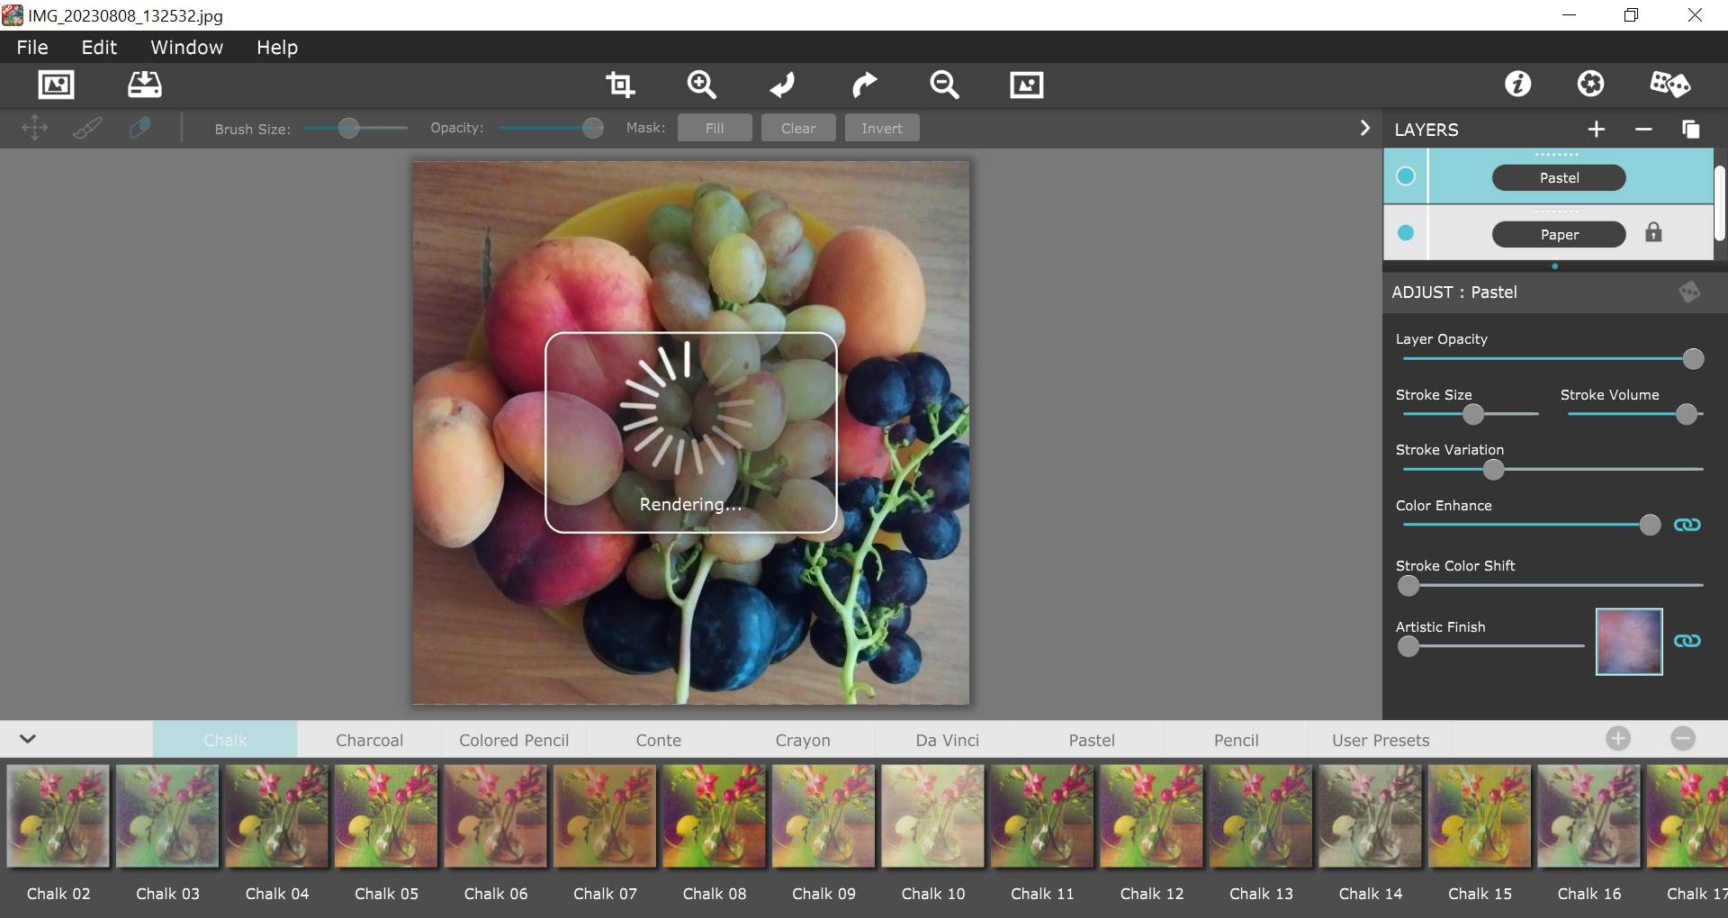Screen dimensions: 1728x918
Task: Click the save image icon
Action: [144, 85]
